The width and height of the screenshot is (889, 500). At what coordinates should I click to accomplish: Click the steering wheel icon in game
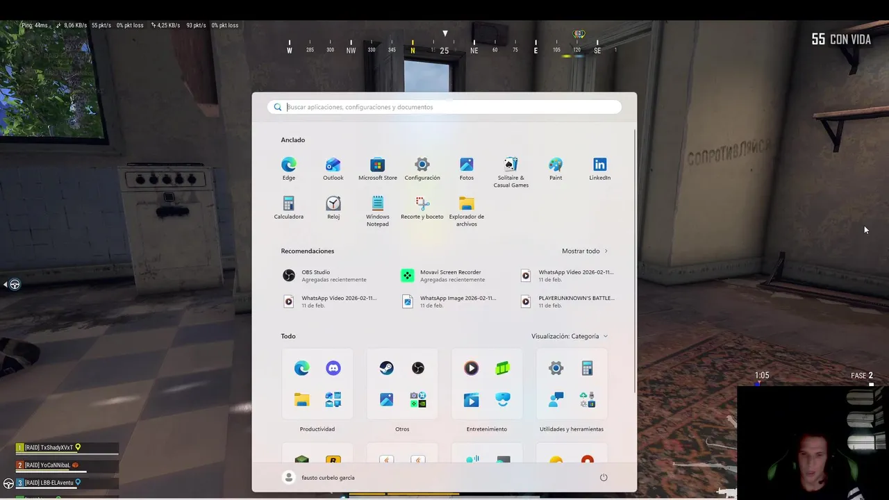click(x=15, y=284)
